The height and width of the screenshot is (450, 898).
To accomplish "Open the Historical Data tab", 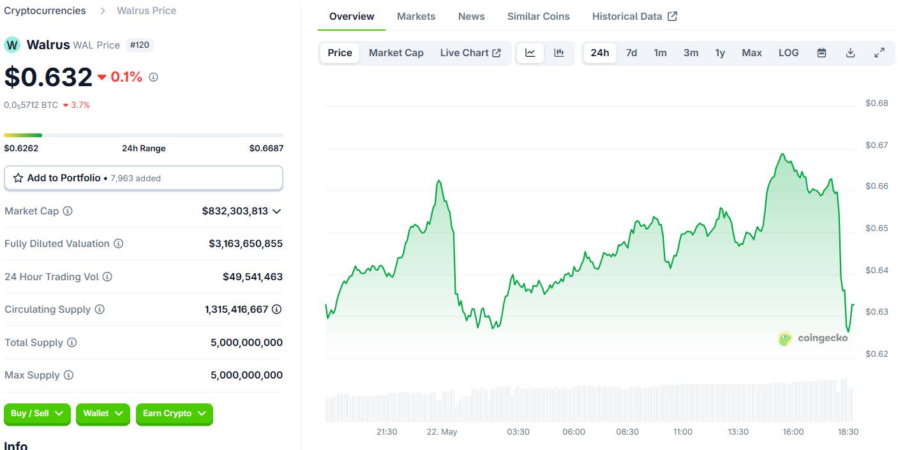I will click(x=634, y=17).
